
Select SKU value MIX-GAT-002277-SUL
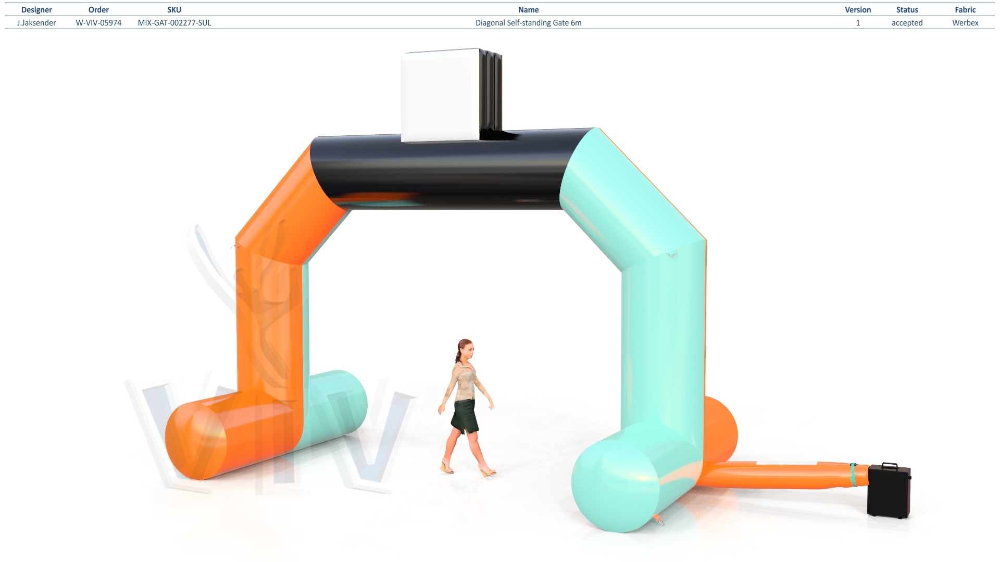click(174, 23)
